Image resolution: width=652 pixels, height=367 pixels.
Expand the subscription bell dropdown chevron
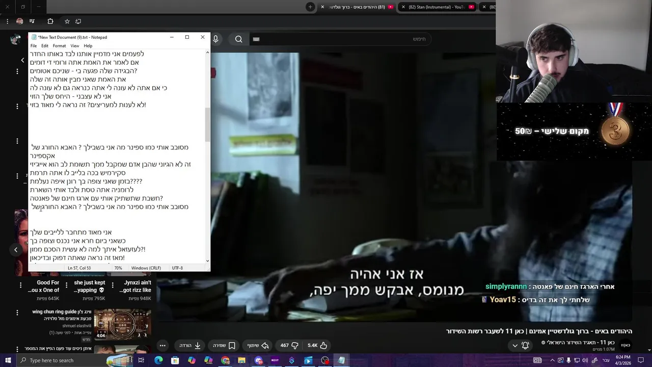coord(515,346)
